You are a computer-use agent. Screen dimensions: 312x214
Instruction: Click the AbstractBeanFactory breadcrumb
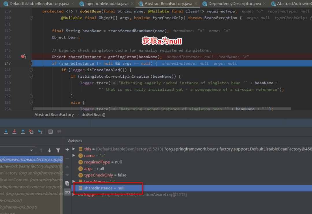(x=54, y=115)
